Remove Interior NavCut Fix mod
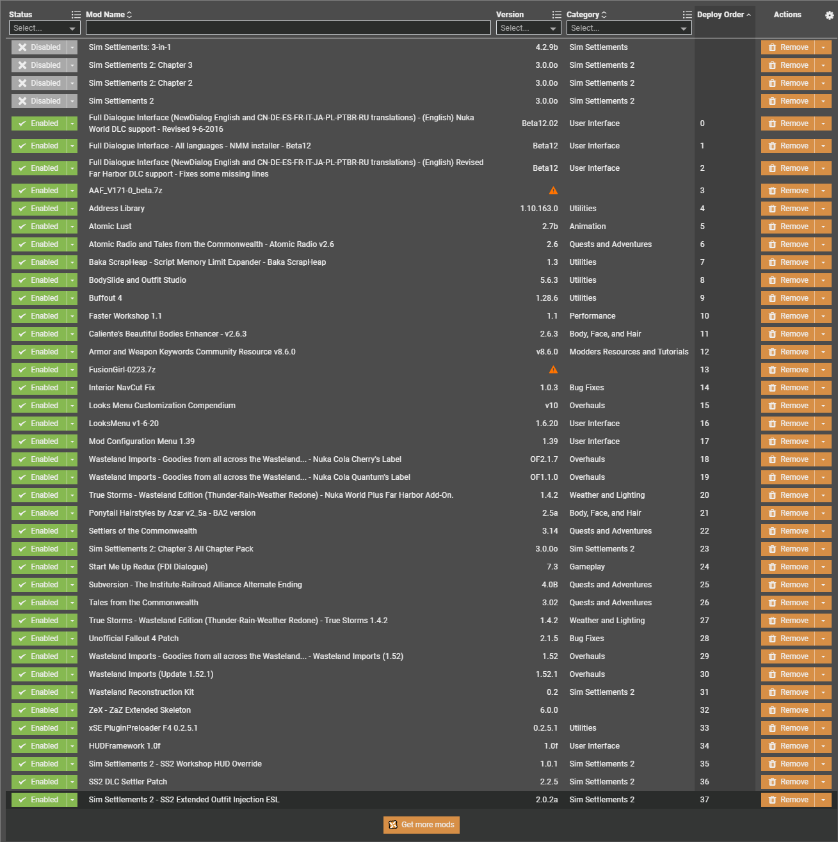838x842 pixels. [788, 388]
